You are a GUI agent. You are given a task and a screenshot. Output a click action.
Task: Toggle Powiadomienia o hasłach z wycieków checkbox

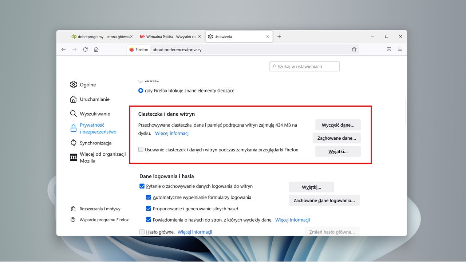point(149,220)
